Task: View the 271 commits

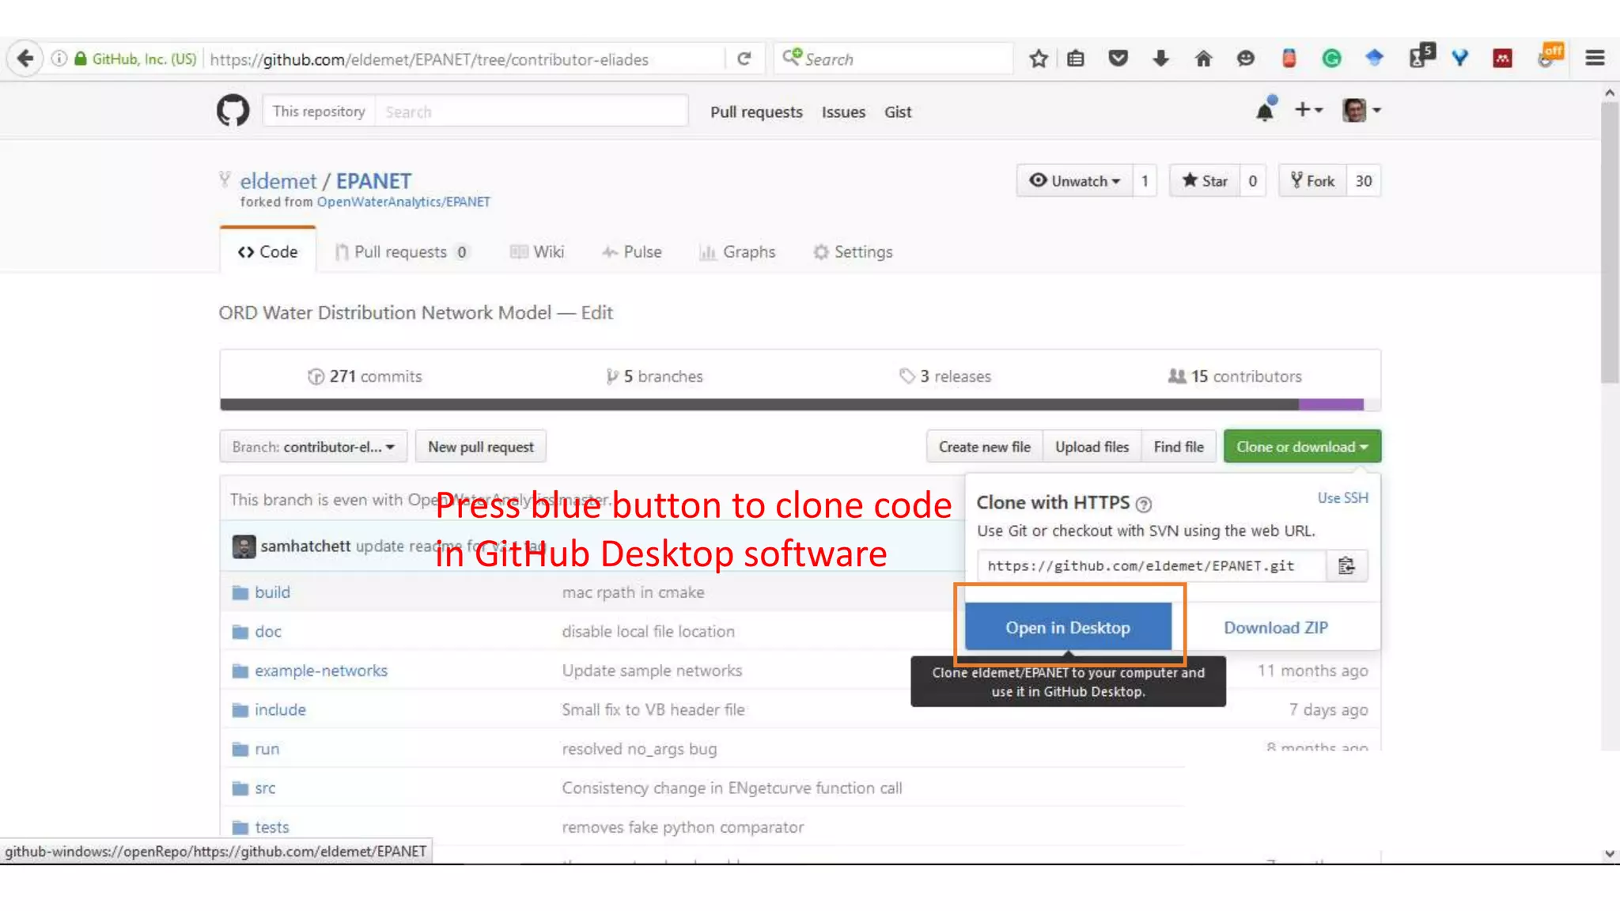Action: coord(365,376)
